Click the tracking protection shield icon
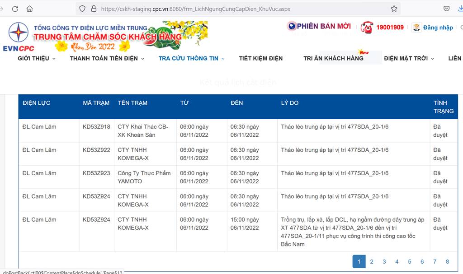463x274 pixels. click(x=82, y=9)
